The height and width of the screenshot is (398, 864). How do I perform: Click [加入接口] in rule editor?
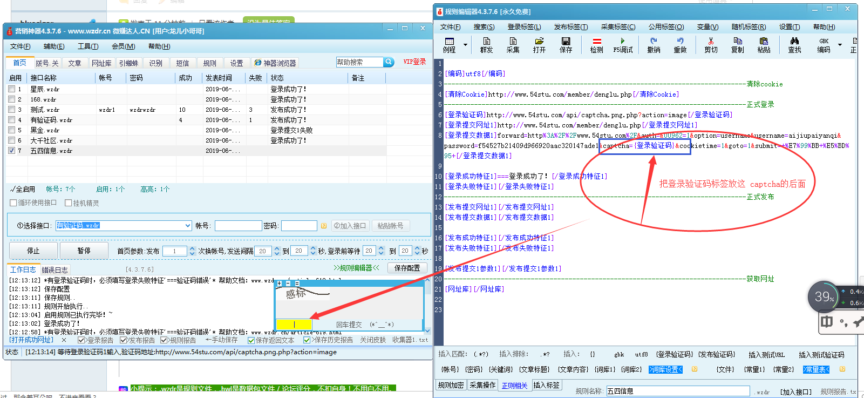[x=795, y=392]
